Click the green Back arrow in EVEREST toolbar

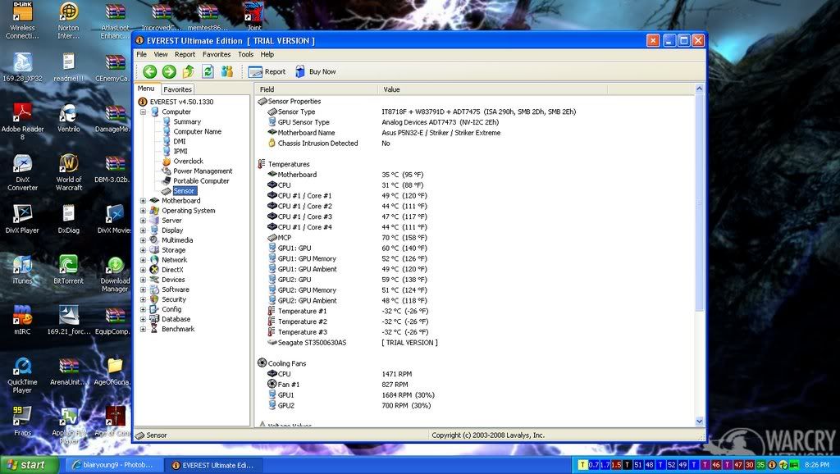149,72
